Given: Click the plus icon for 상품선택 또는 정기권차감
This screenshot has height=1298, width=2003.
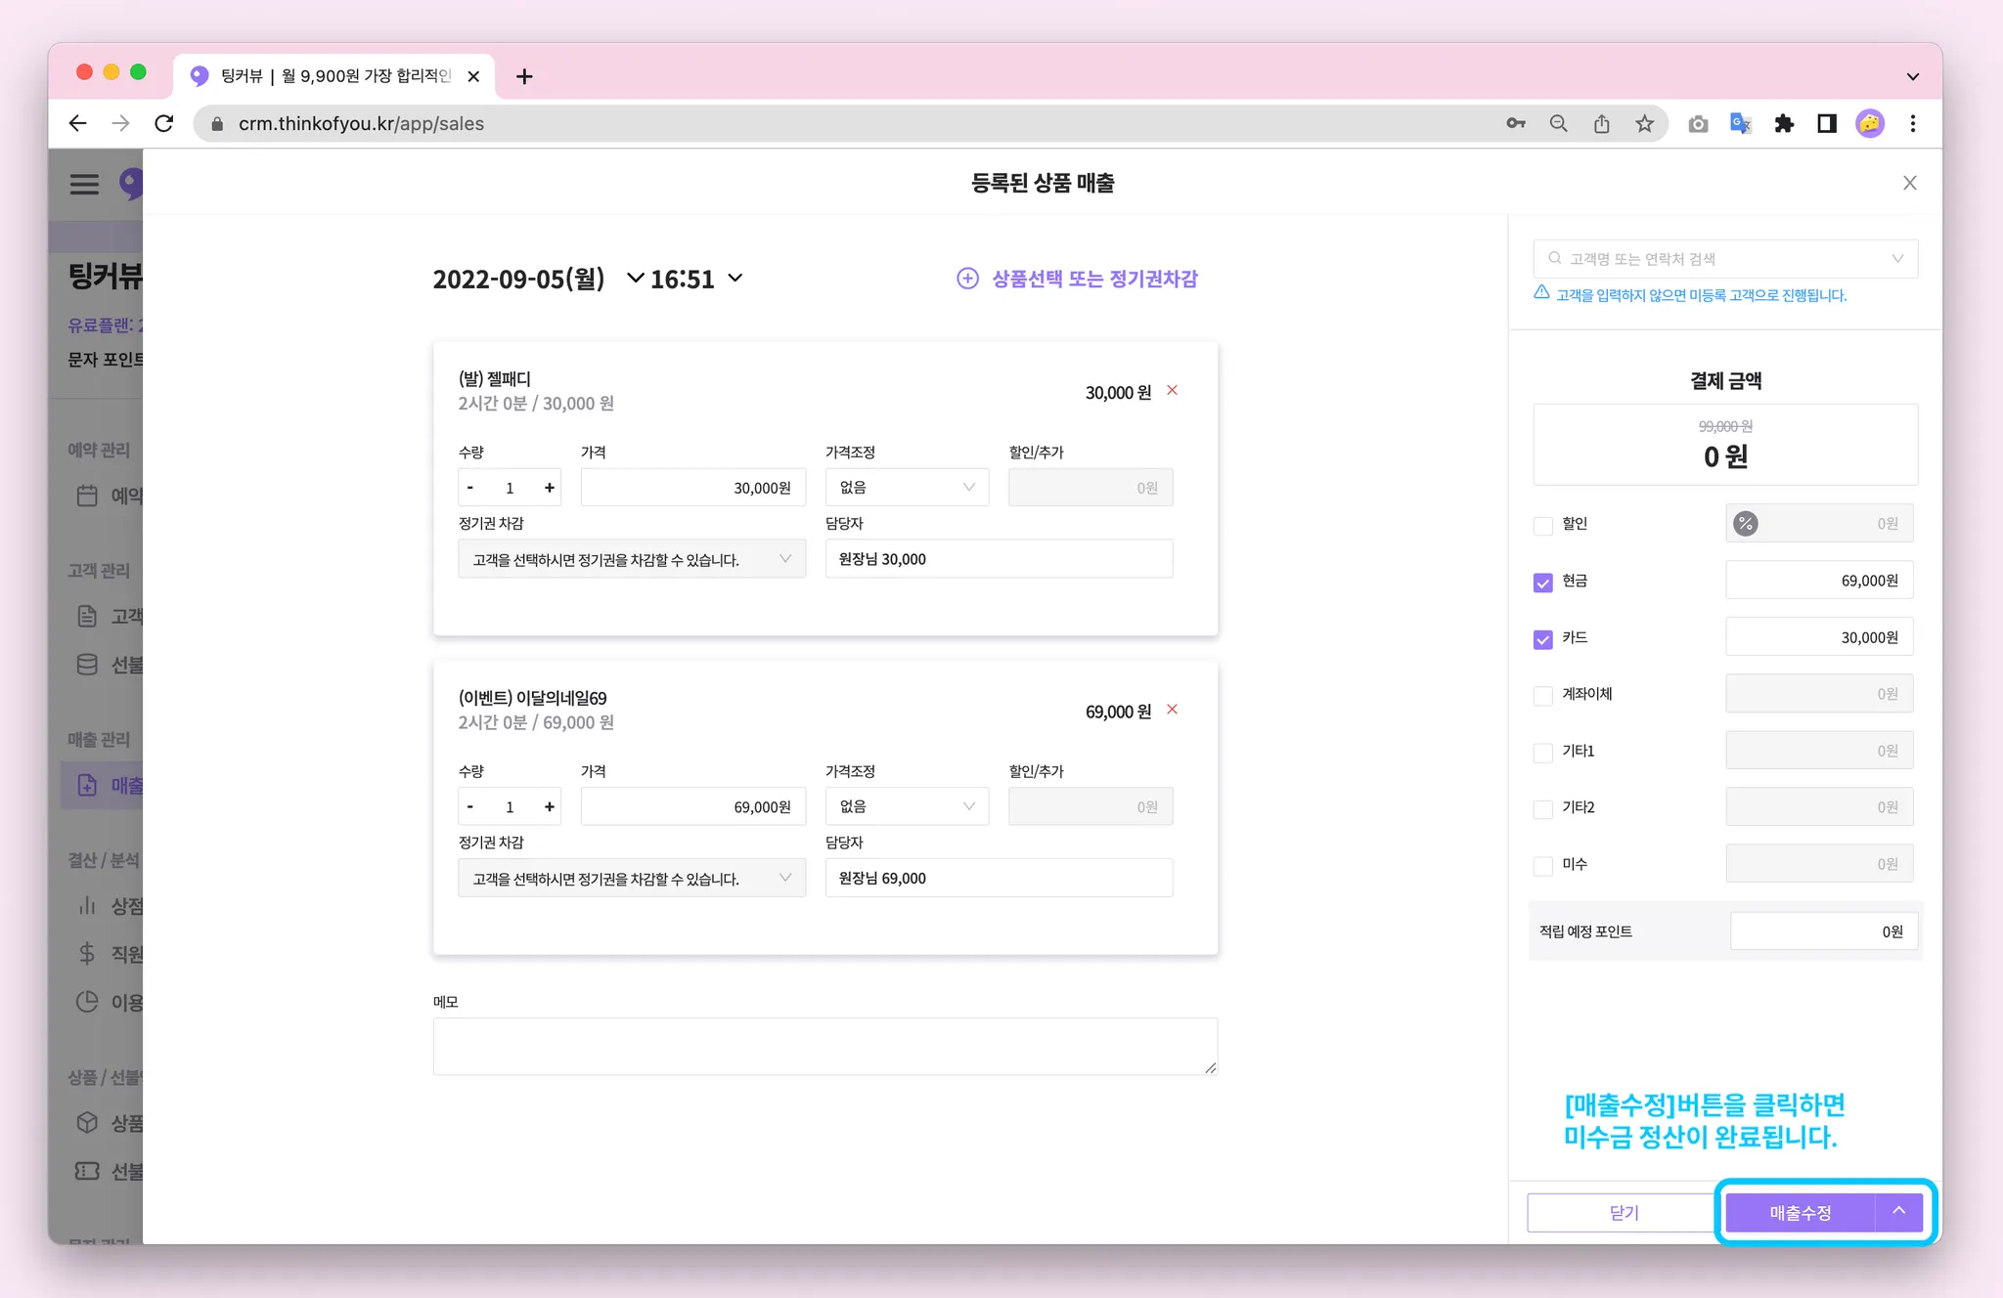Looking at the screenshot, I should [x=966, y=279].
